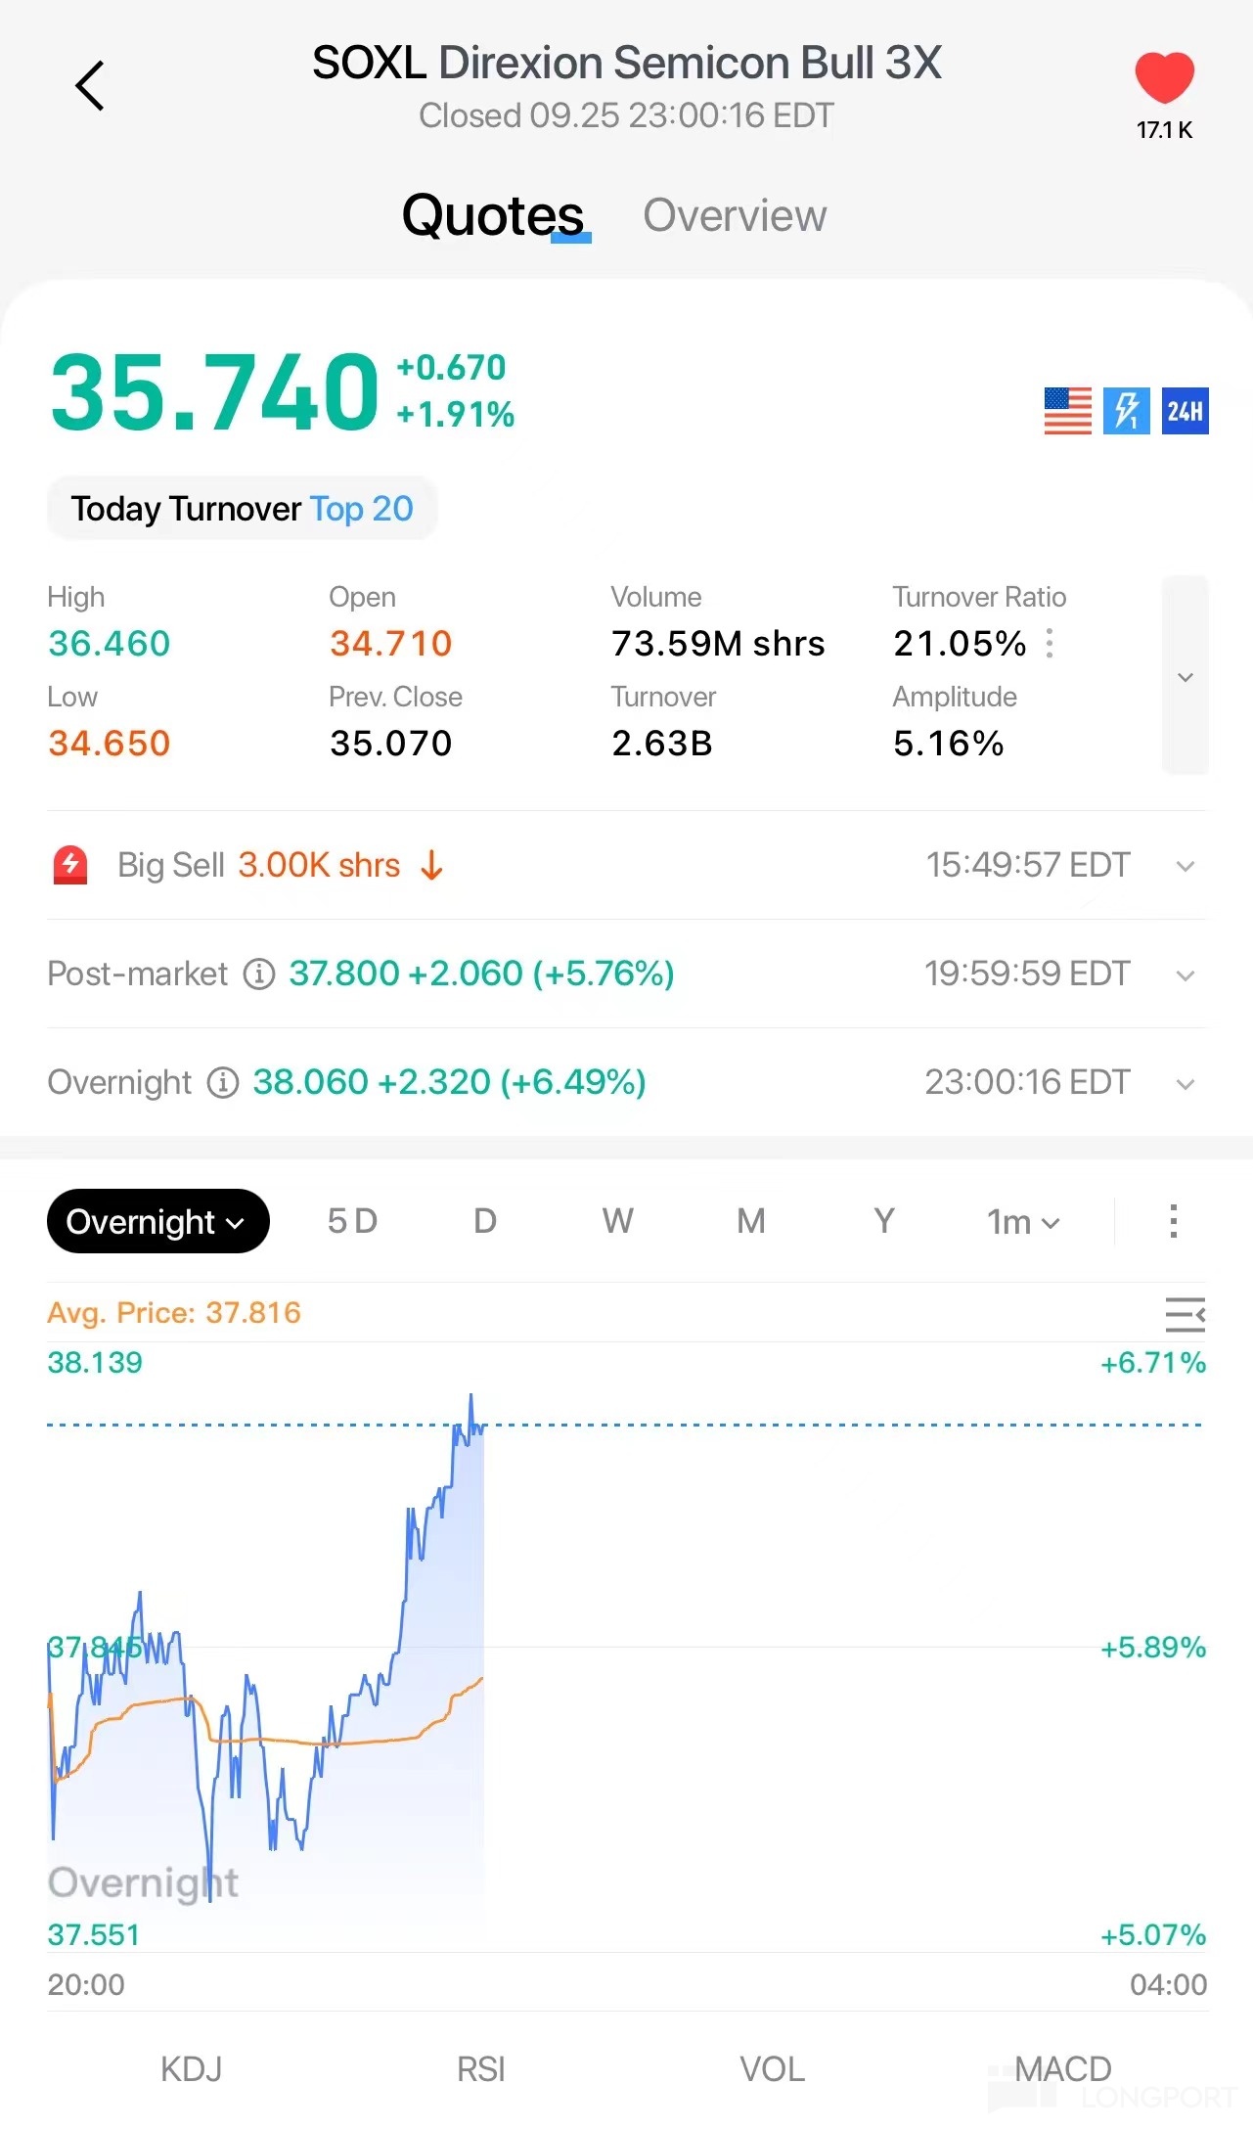Screen dimensions: 1253x2129
Task: Toggle the red heart favorite icon
Action: click(1164, 78)
